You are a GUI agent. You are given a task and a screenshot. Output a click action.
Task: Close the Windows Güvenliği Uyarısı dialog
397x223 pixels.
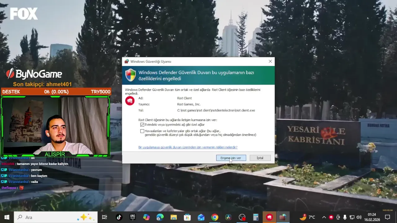pos(270,61)
